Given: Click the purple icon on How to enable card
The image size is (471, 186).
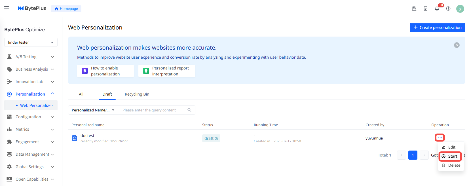Looking at the screenshot, I should point(85,71).
